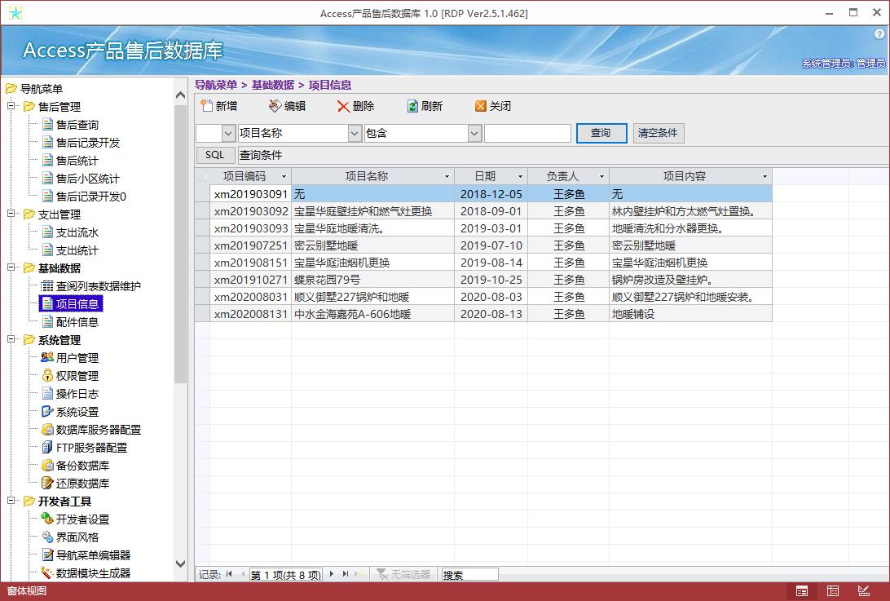This screenshot has width=890, height=601.
Task: Open 界面风格 via its icon
Action: click(x=47, y=537)
